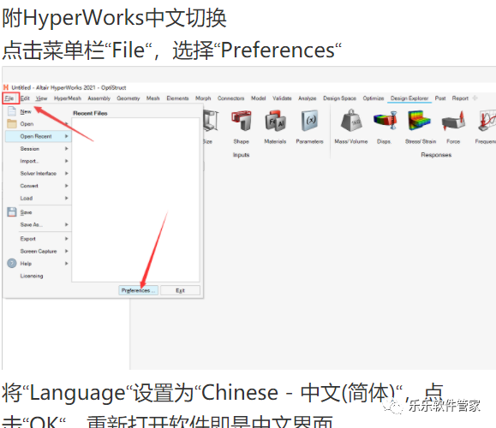
Task: Click the New document icon
Action: pyautogui.click(x=12, y=111)
